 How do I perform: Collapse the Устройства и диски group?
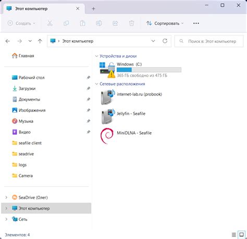(96, 56)
